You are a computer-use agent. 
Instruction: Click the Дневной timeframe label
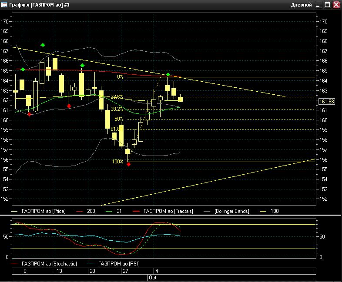pyautogui.click(x=301, y=5)
